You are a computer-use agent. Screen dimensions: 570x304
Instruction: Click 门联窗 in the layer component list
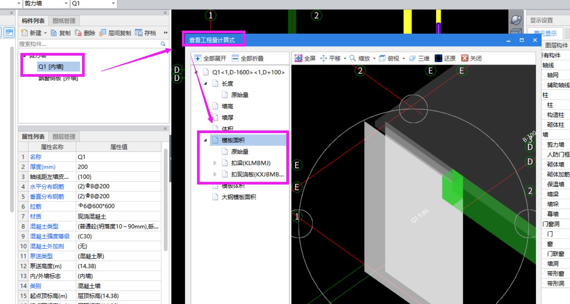[555, 254]
